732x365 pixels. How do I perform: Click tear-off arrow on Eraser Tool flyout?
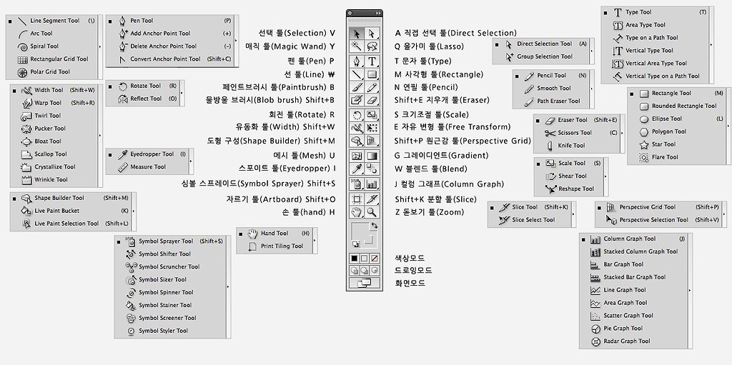click(622, 133)
